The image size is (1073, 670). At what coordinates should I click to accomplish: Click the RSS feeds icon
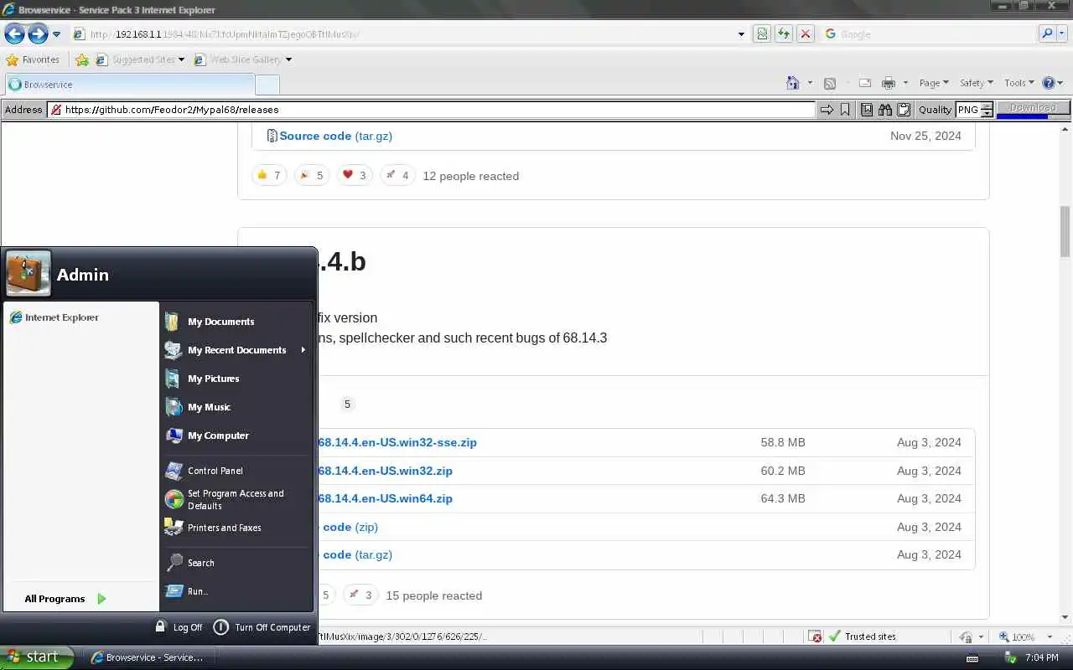829,83
